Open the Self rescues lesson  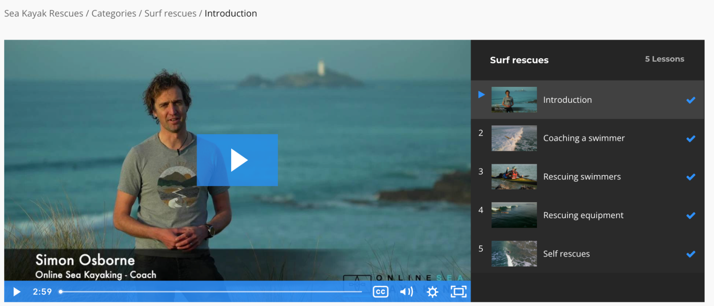(x=566, y=254)
